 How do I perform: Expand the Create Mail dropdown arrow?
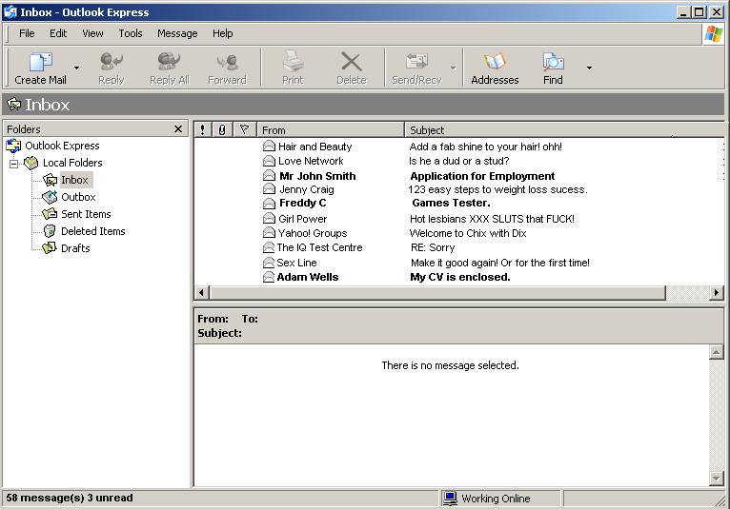76,69
